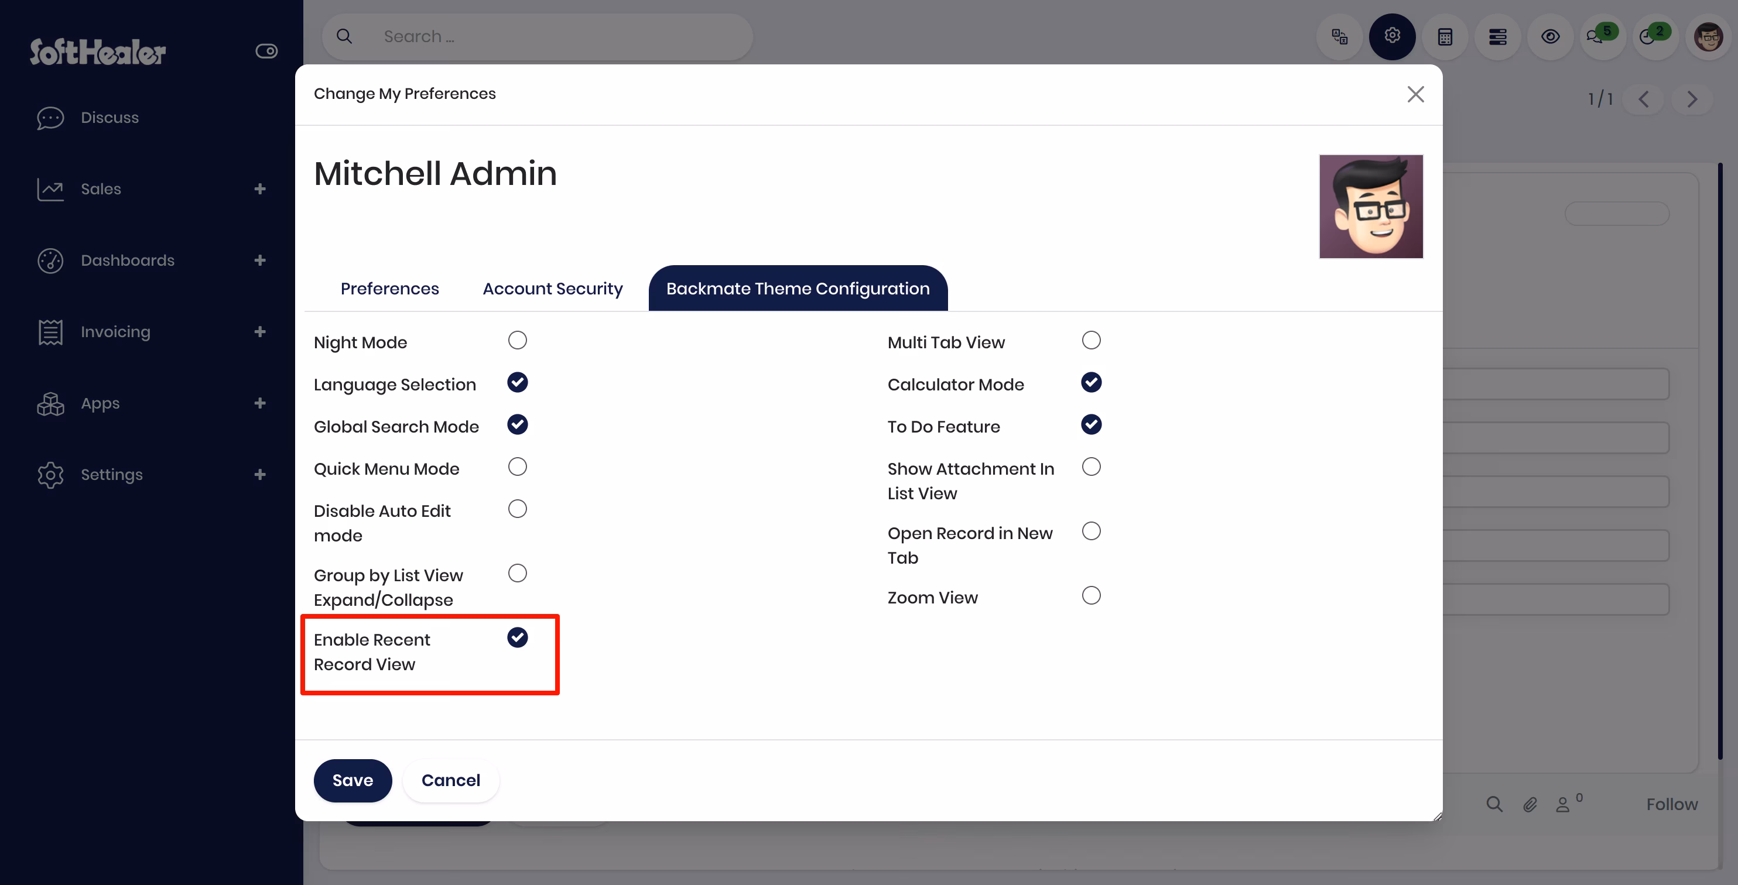The image size is (1738, 885).
Task: Click chatter search magnifier icon
Action: point(1494,804)
